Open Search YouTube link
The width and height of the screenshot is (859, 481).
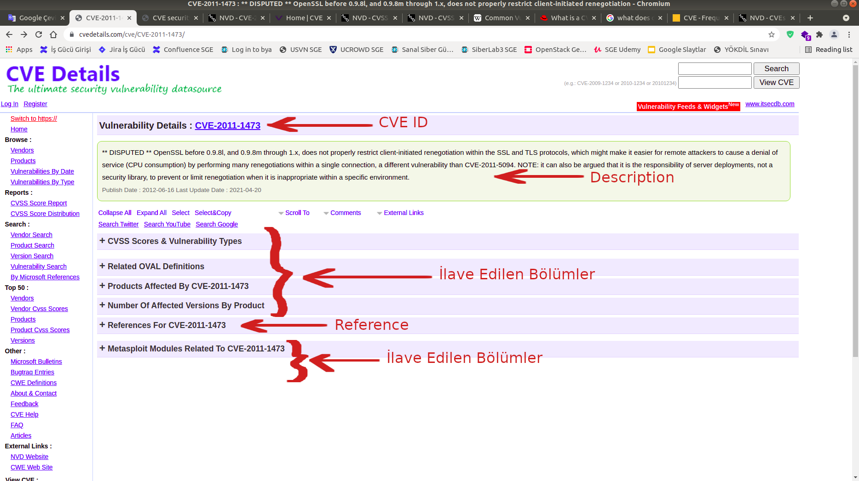(167, 224)
